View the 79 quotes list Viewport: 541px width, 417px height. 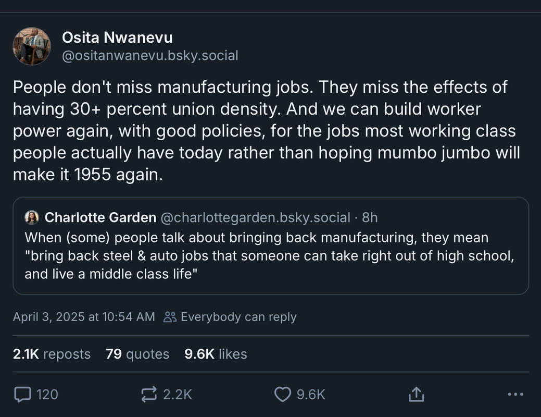(x=137, y=354)
